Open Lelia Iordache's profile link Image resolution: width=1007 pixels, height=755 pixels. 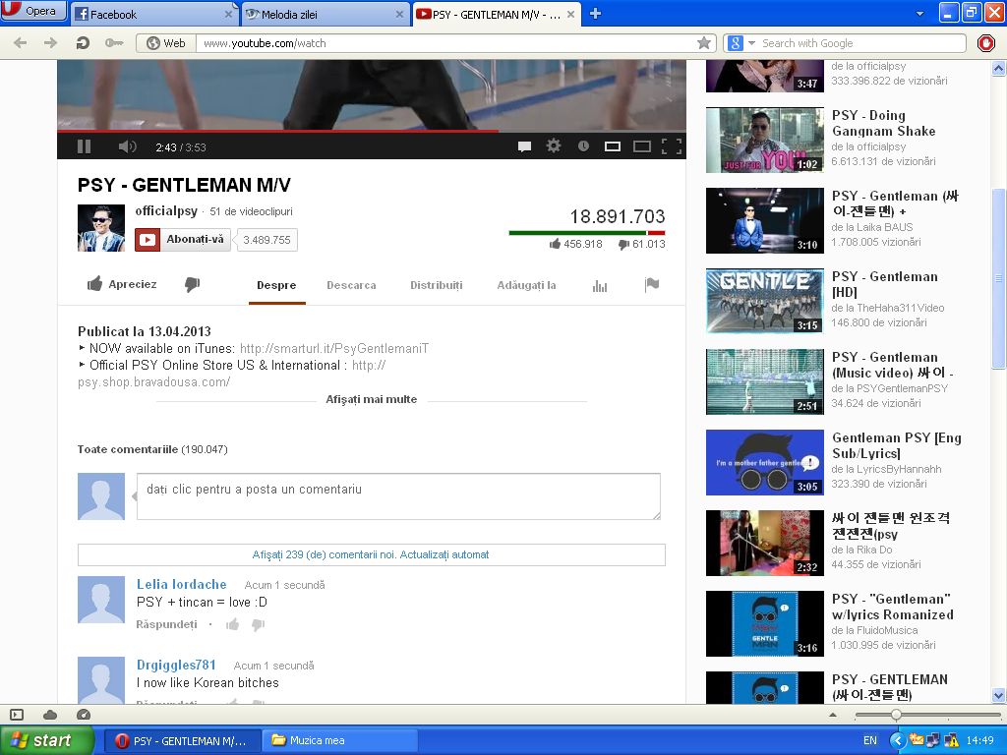182,584
